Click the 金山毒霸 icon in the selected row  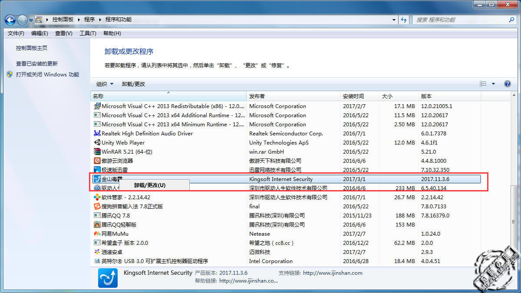point(97,179)
